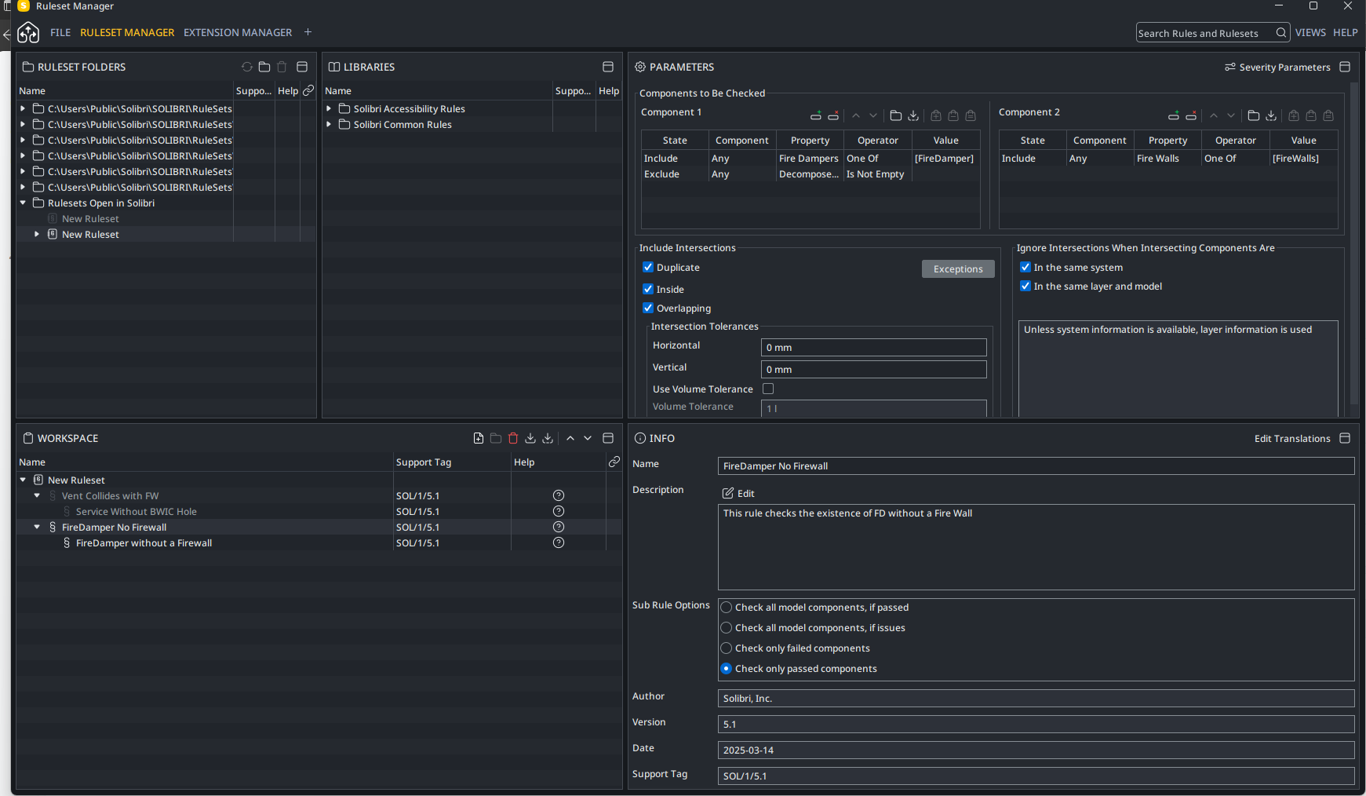Open help for FireDamper without a Firewall
This screenshot has width=1366, height=796.
click(x=559, y=542)
